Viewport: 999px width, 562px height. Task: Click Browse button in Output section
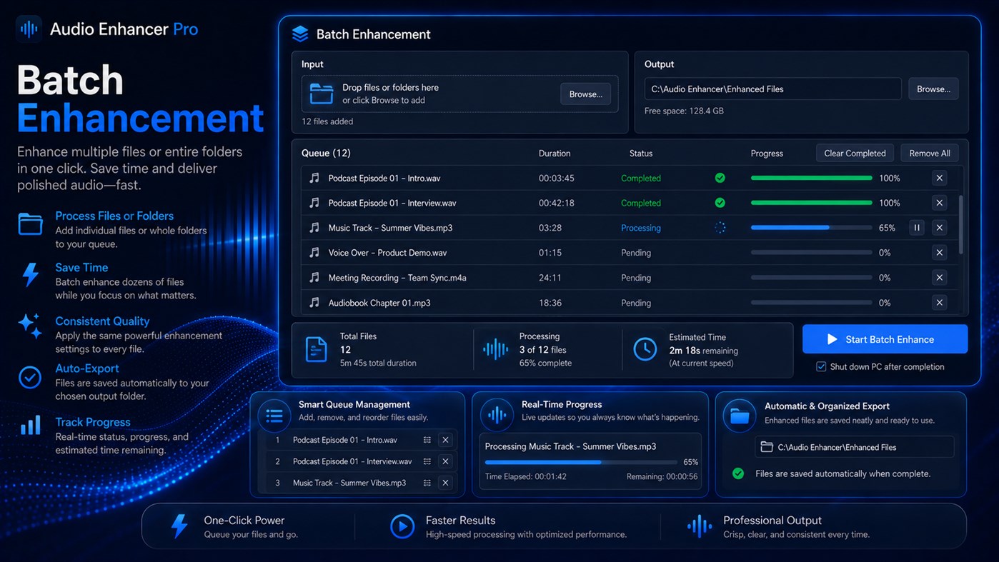pyautogui.click(x=933, y=89)
